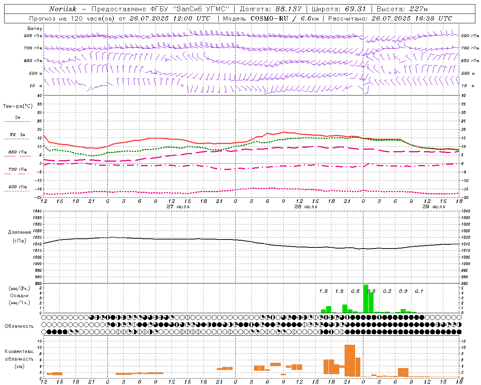Click the Широта: 69.31 value
This screenshot has width=481, height=385.
point(339,9)
